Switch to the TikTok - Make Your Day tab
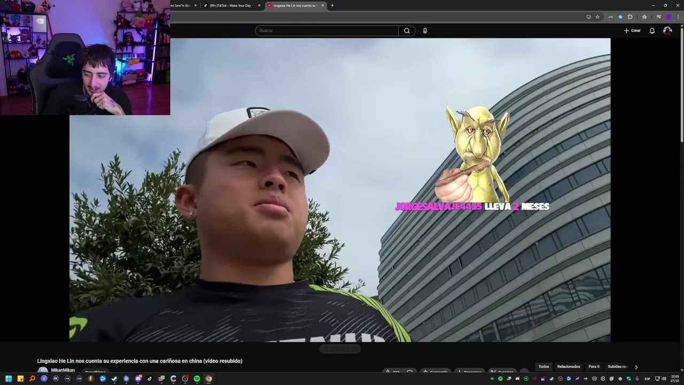684x385 pixels. pyautogui.click(x=231, y=5)
